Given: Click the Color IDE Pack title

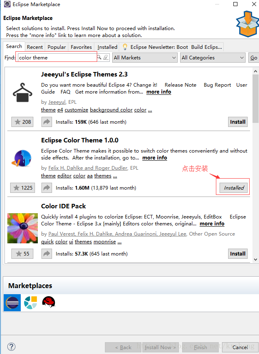Looking at the screenshot, I should (x=63, y=206).
